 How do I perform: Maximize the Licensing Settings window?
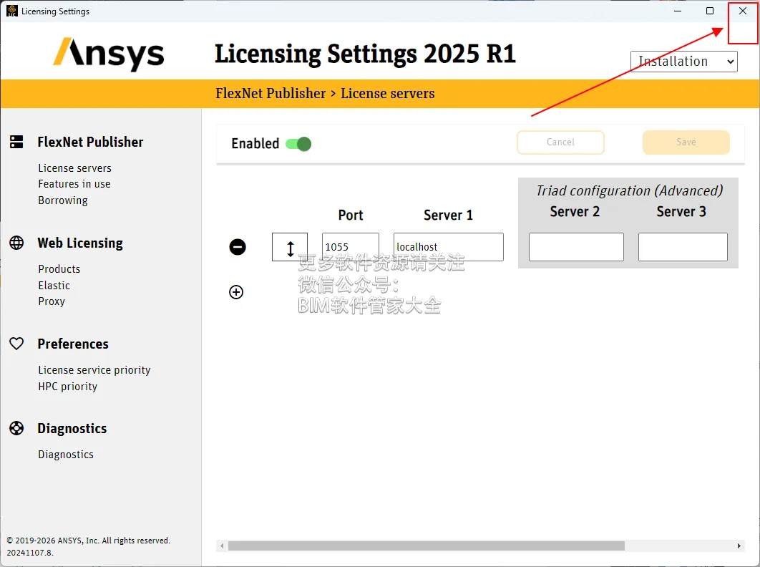[710, 11]
